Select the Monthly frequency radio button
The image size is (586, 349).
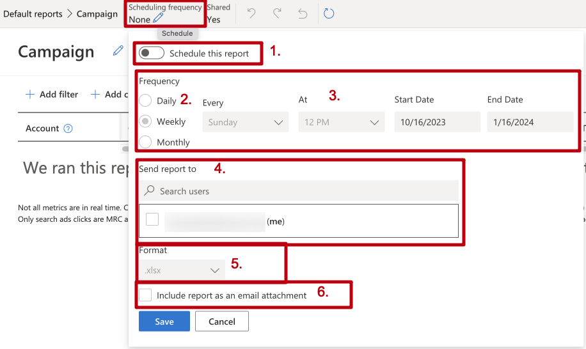(145, 142)
